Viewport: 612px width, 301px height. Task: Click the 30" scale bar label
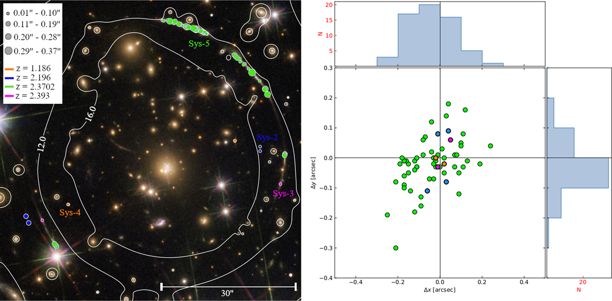coord(227,294)
